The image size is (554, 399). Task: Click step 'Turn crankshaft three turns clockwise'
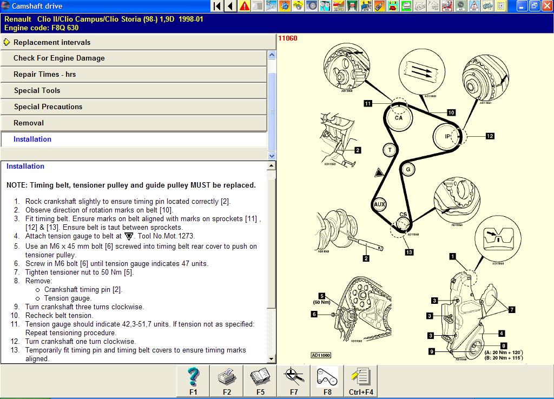pos(84,307)
